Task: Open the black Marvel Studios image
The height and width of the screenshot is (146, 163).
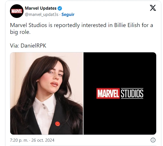Action: click(120, 93)
